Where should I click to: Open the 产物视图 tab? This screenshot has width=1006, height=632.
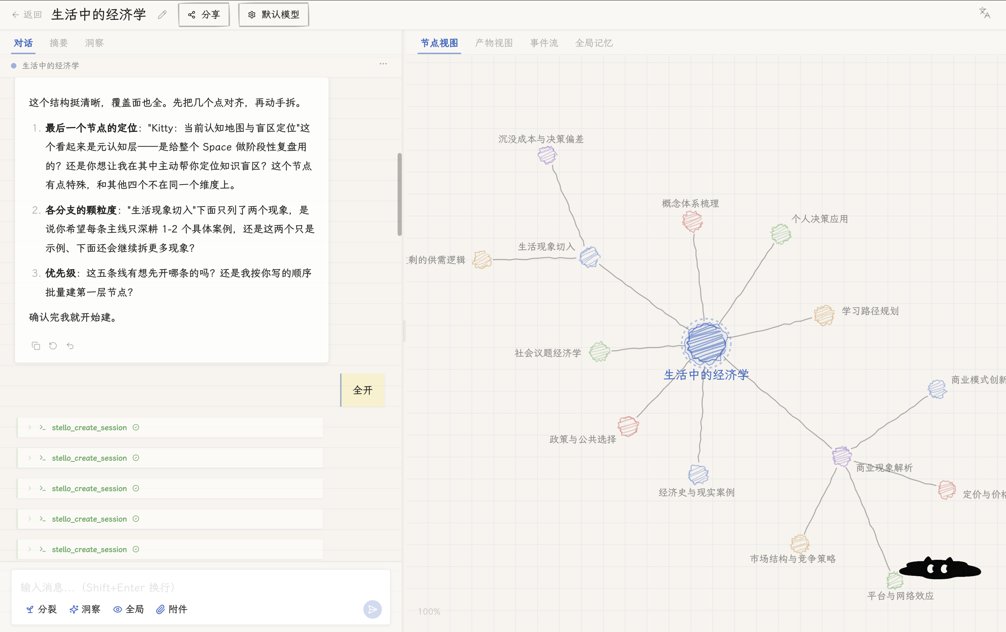click(494, 43)
